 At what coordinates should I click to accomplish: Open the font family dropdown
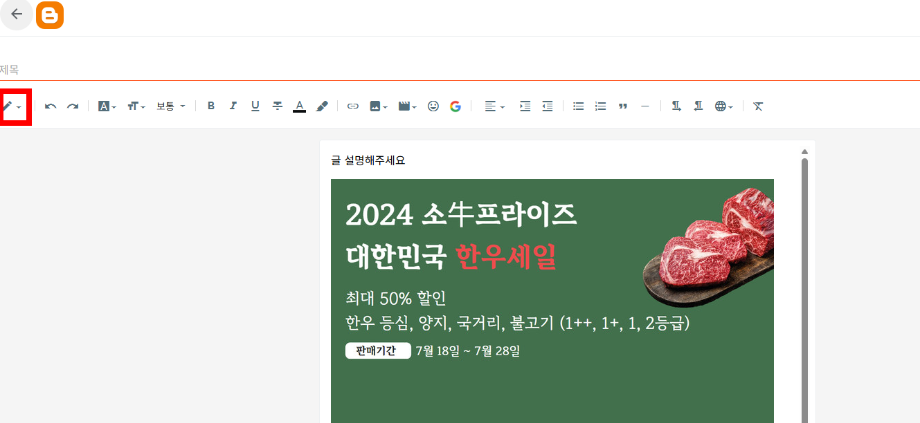107,106
